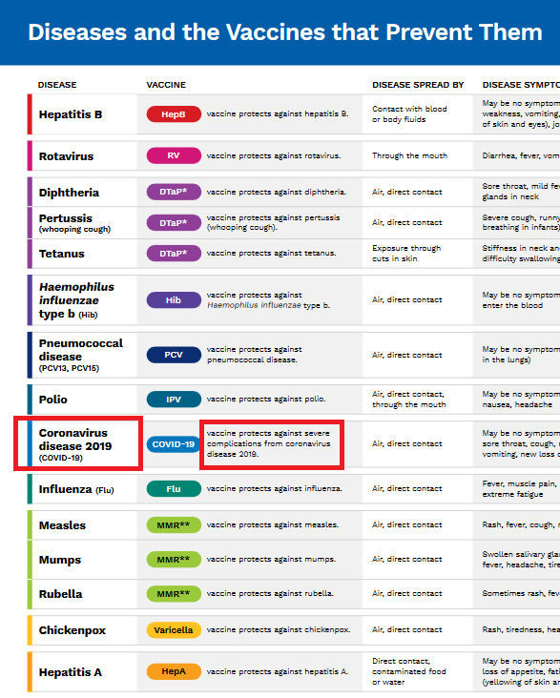This screenshot has width=560, height=698.
Task: Select 'Contact with blood or body fluids' cell
Action: 409,114
